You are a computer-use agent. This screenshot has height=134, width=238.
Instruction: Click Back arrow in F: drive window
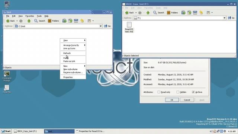127,13
